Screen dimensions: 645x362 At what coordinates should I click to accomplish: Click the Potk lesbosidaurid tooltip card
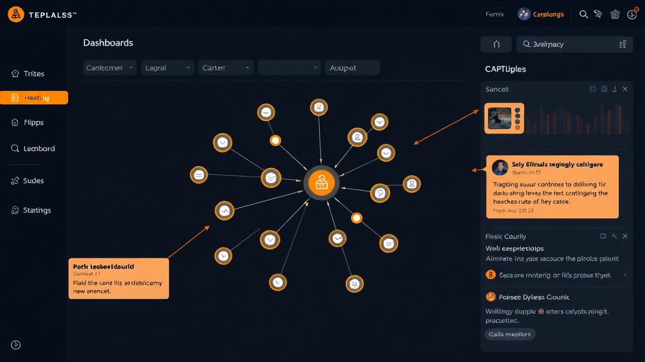pos(119,278)
